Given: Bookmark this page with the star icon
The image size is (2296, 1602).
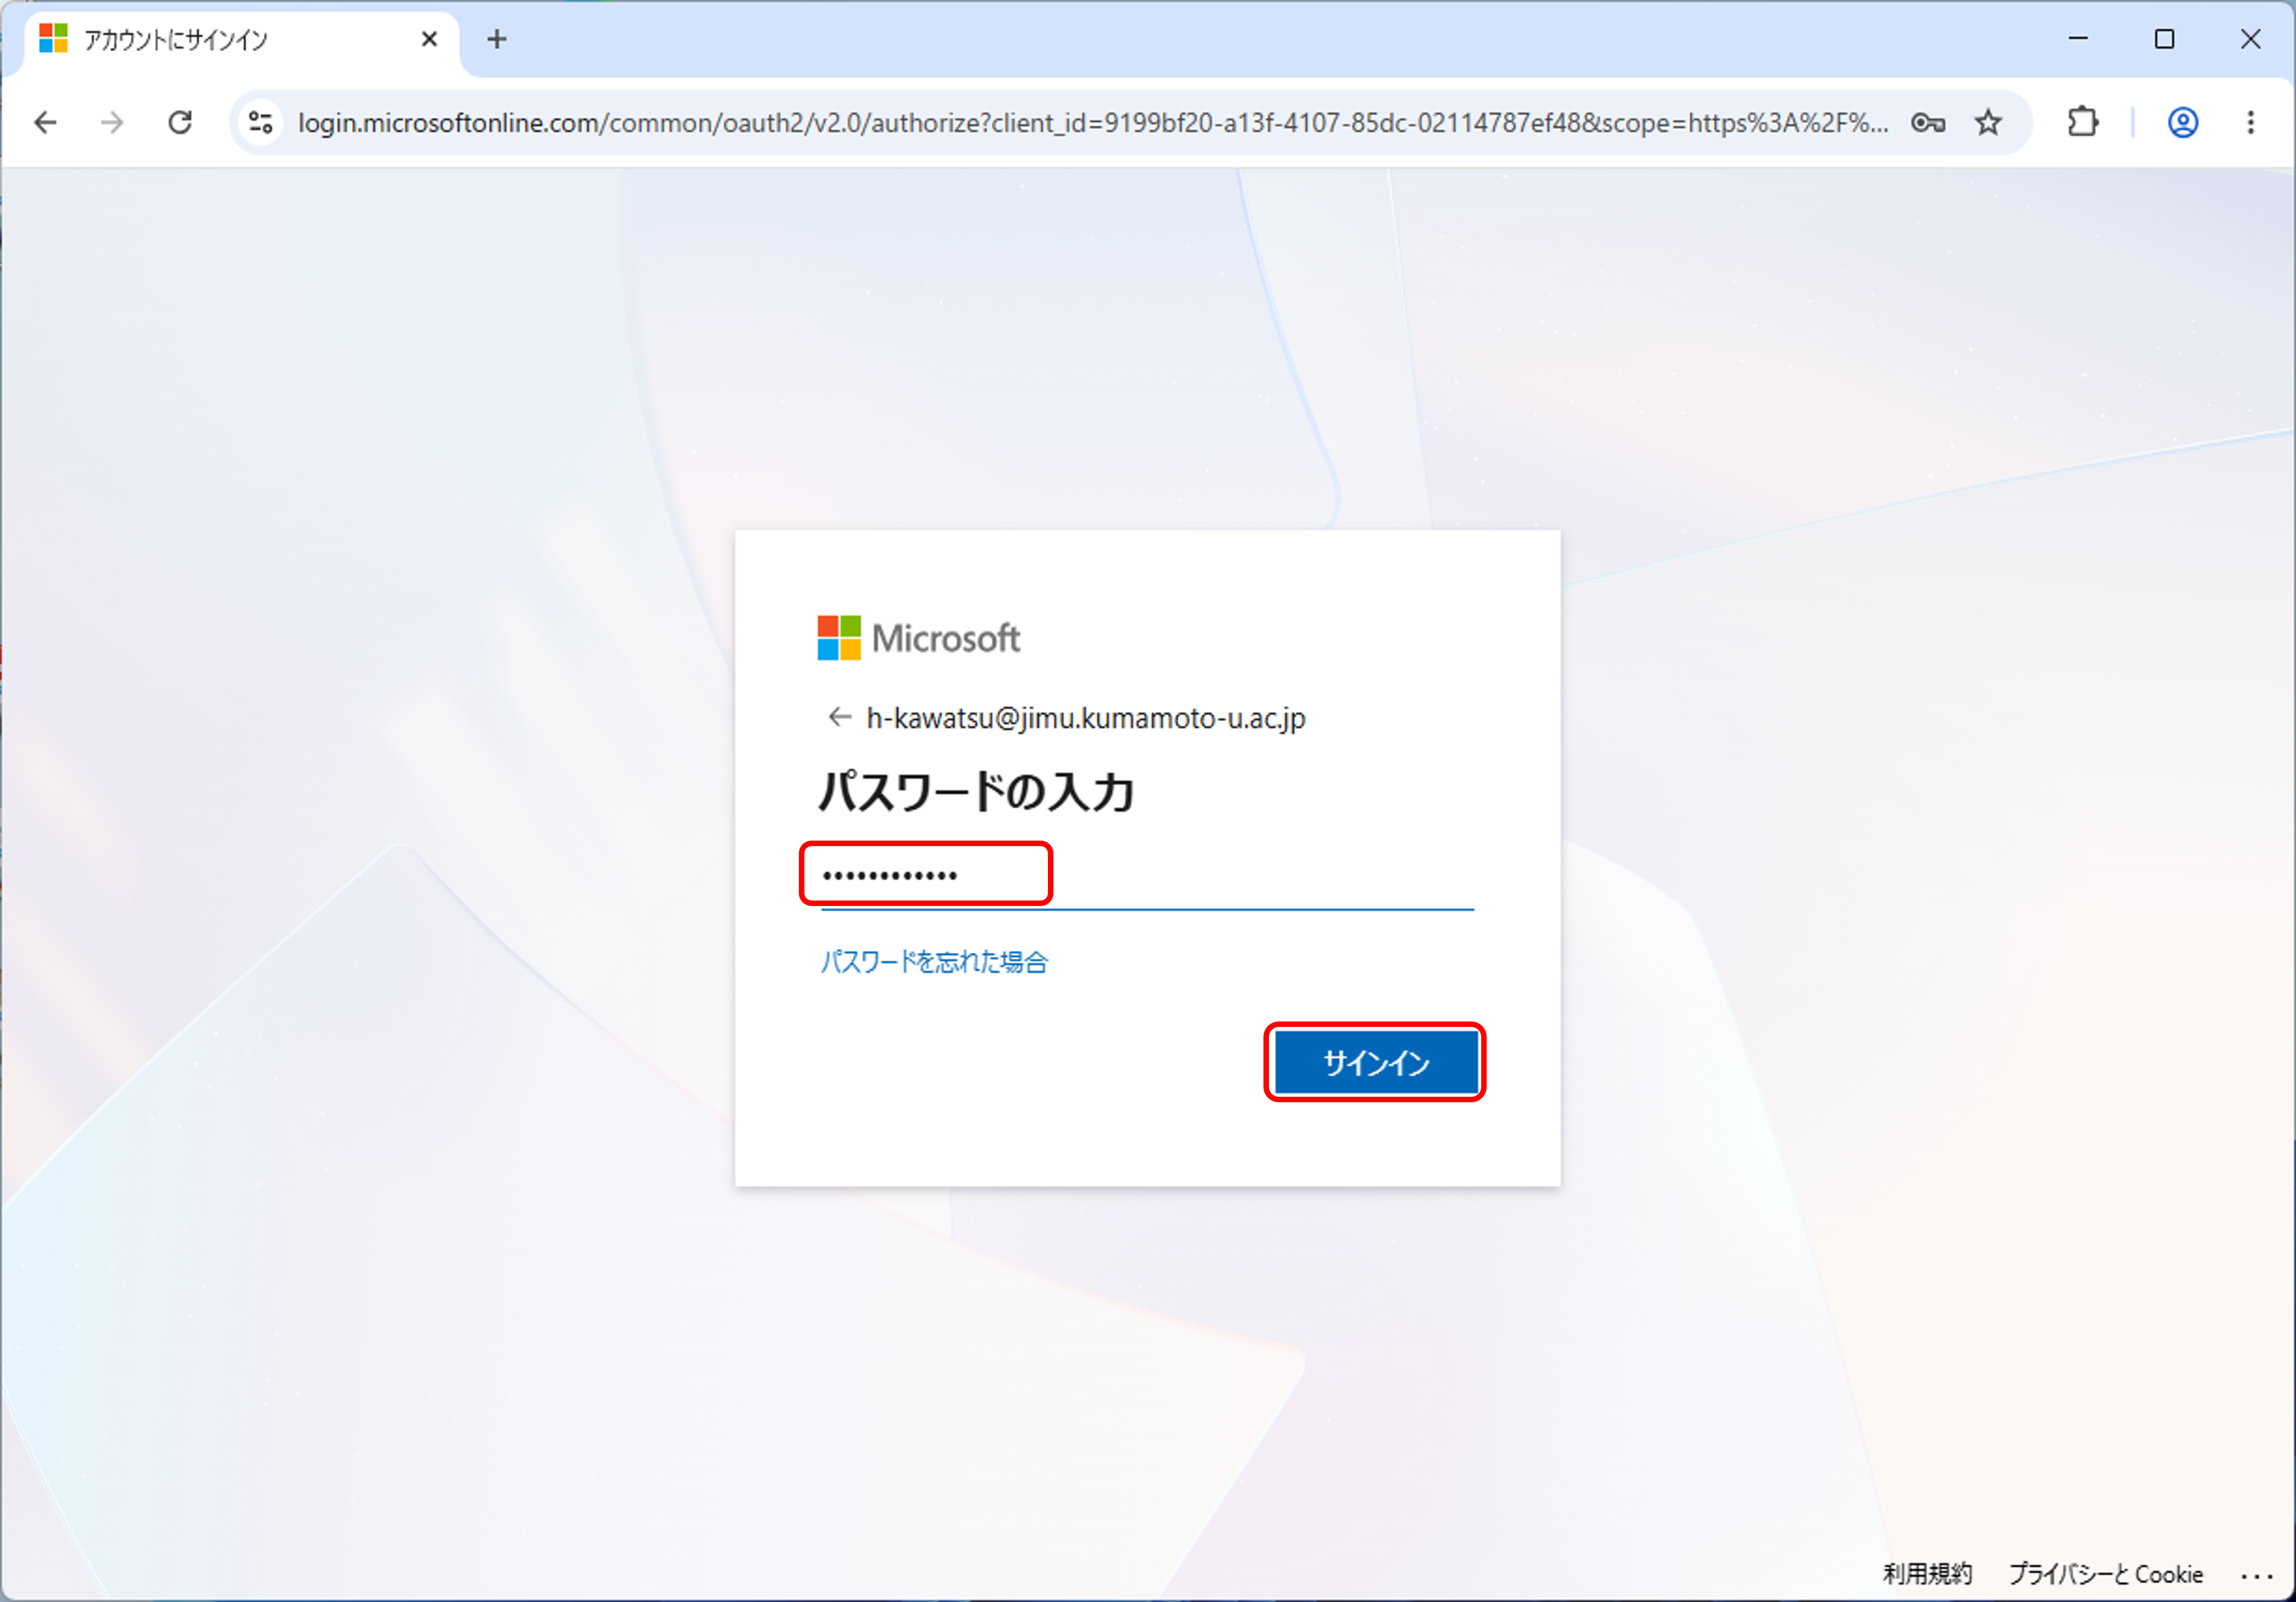Looking at the screenshot, I should (1988, 122).
